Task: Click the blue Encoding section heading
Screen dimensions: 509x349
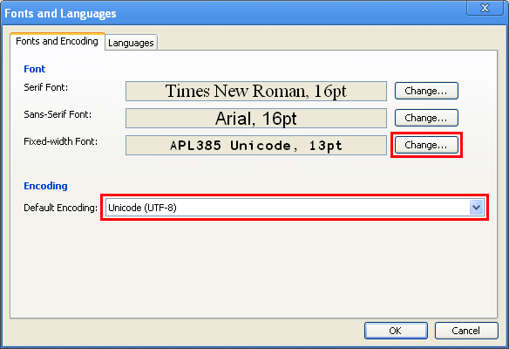Action: (x=45, y=186)
